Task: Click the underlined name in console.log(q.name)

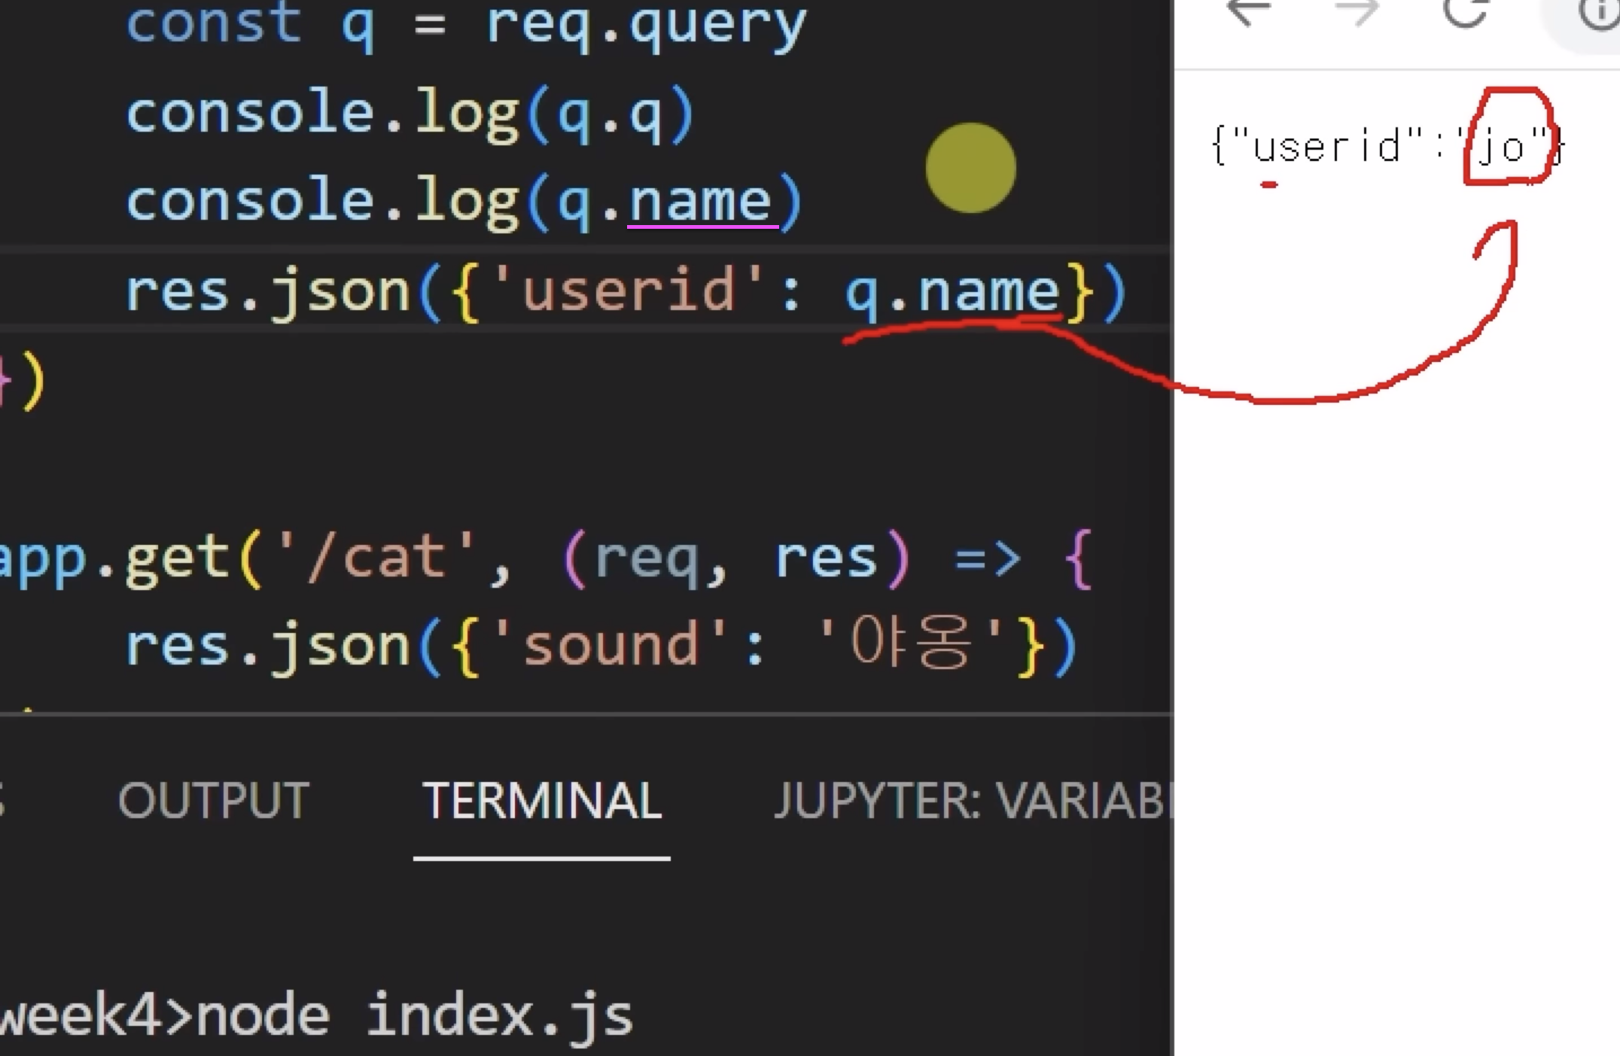Action: 702,202
